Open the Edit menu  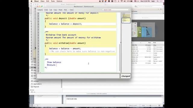(48, 1)
